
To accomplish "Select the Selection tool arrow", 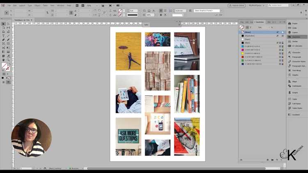I will pyautogui.click(x=3, y=24).
